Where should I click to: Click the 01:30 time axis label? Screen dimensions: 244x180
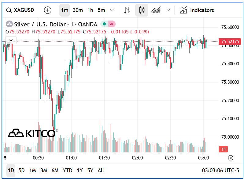[104, 158]
